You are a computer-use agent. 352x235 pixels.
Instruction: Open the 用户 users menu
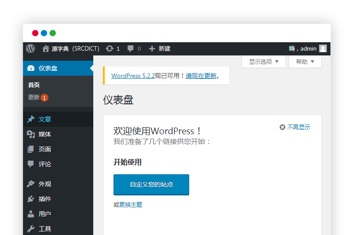(58, 214)
